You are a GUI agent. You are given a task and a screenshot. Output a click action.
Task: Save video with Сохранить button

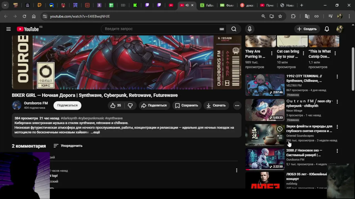click(187, 105)
